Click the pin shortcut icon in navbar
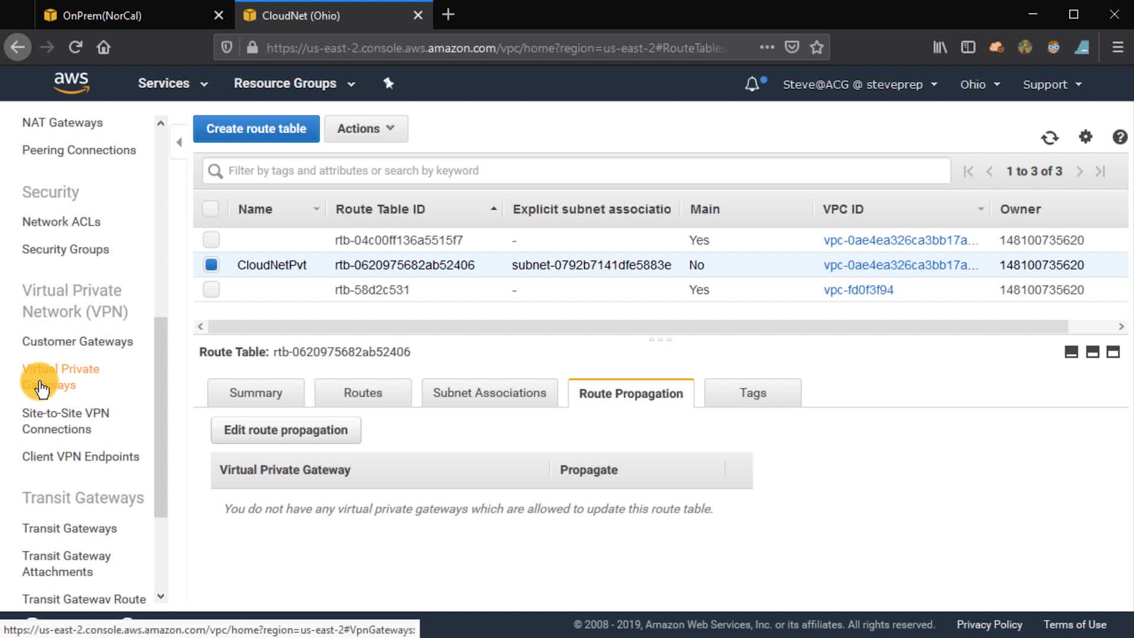This screenshot has width=1134, height=638. [x=388, y=83]
